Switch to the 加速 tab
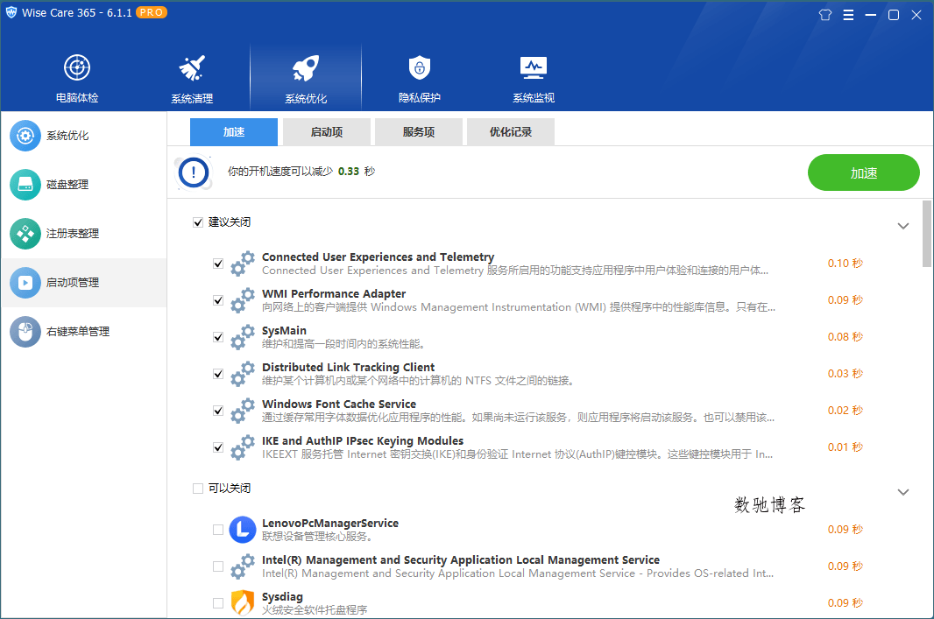The width and height of the screenshot is (934, 619). (233, 132)
